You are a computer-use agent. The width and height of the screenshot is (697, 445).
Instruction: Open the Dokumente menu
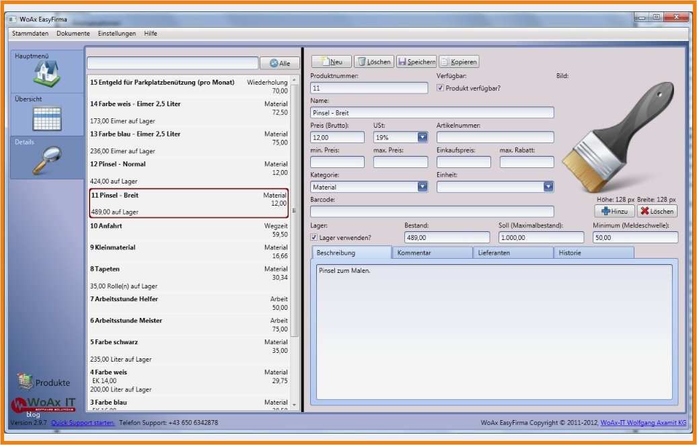pos(73,33)
